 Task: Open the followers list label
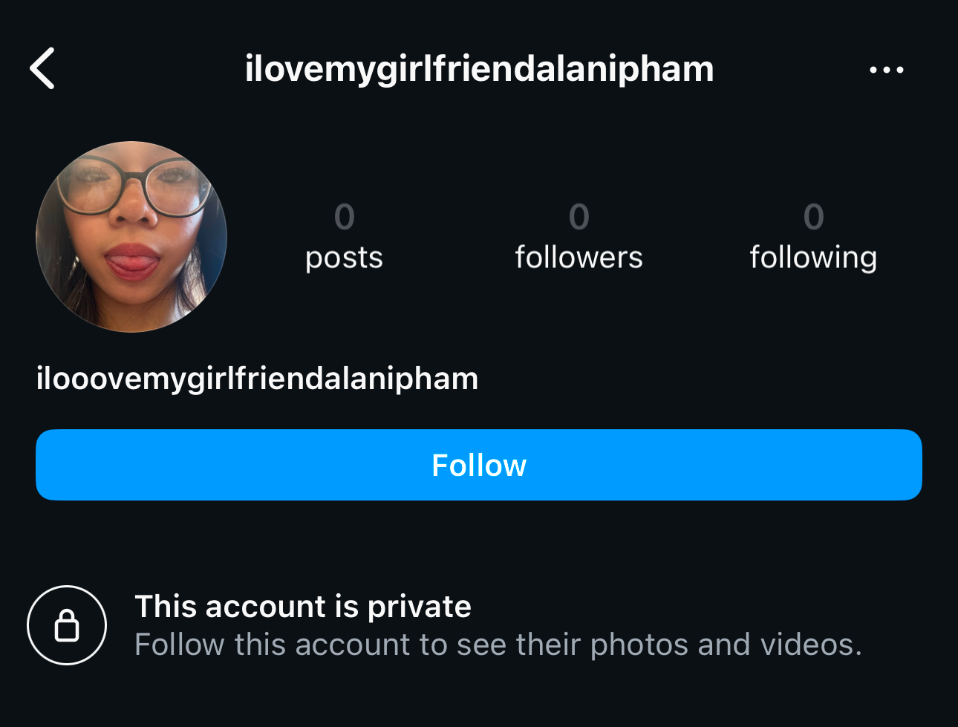pos(579,258)
